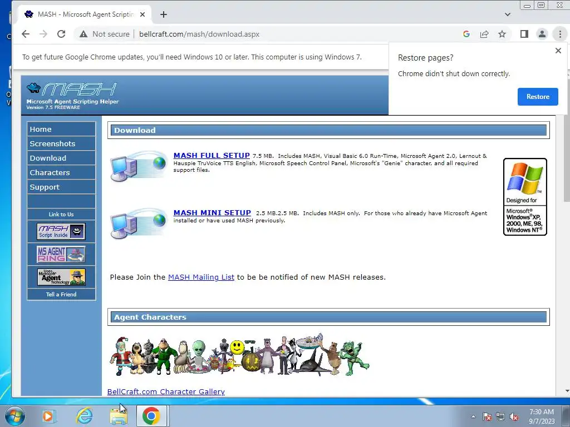Open Chrome side panel
The width and height of the screenshot is (570, 427).
click(x=524, y=34)
